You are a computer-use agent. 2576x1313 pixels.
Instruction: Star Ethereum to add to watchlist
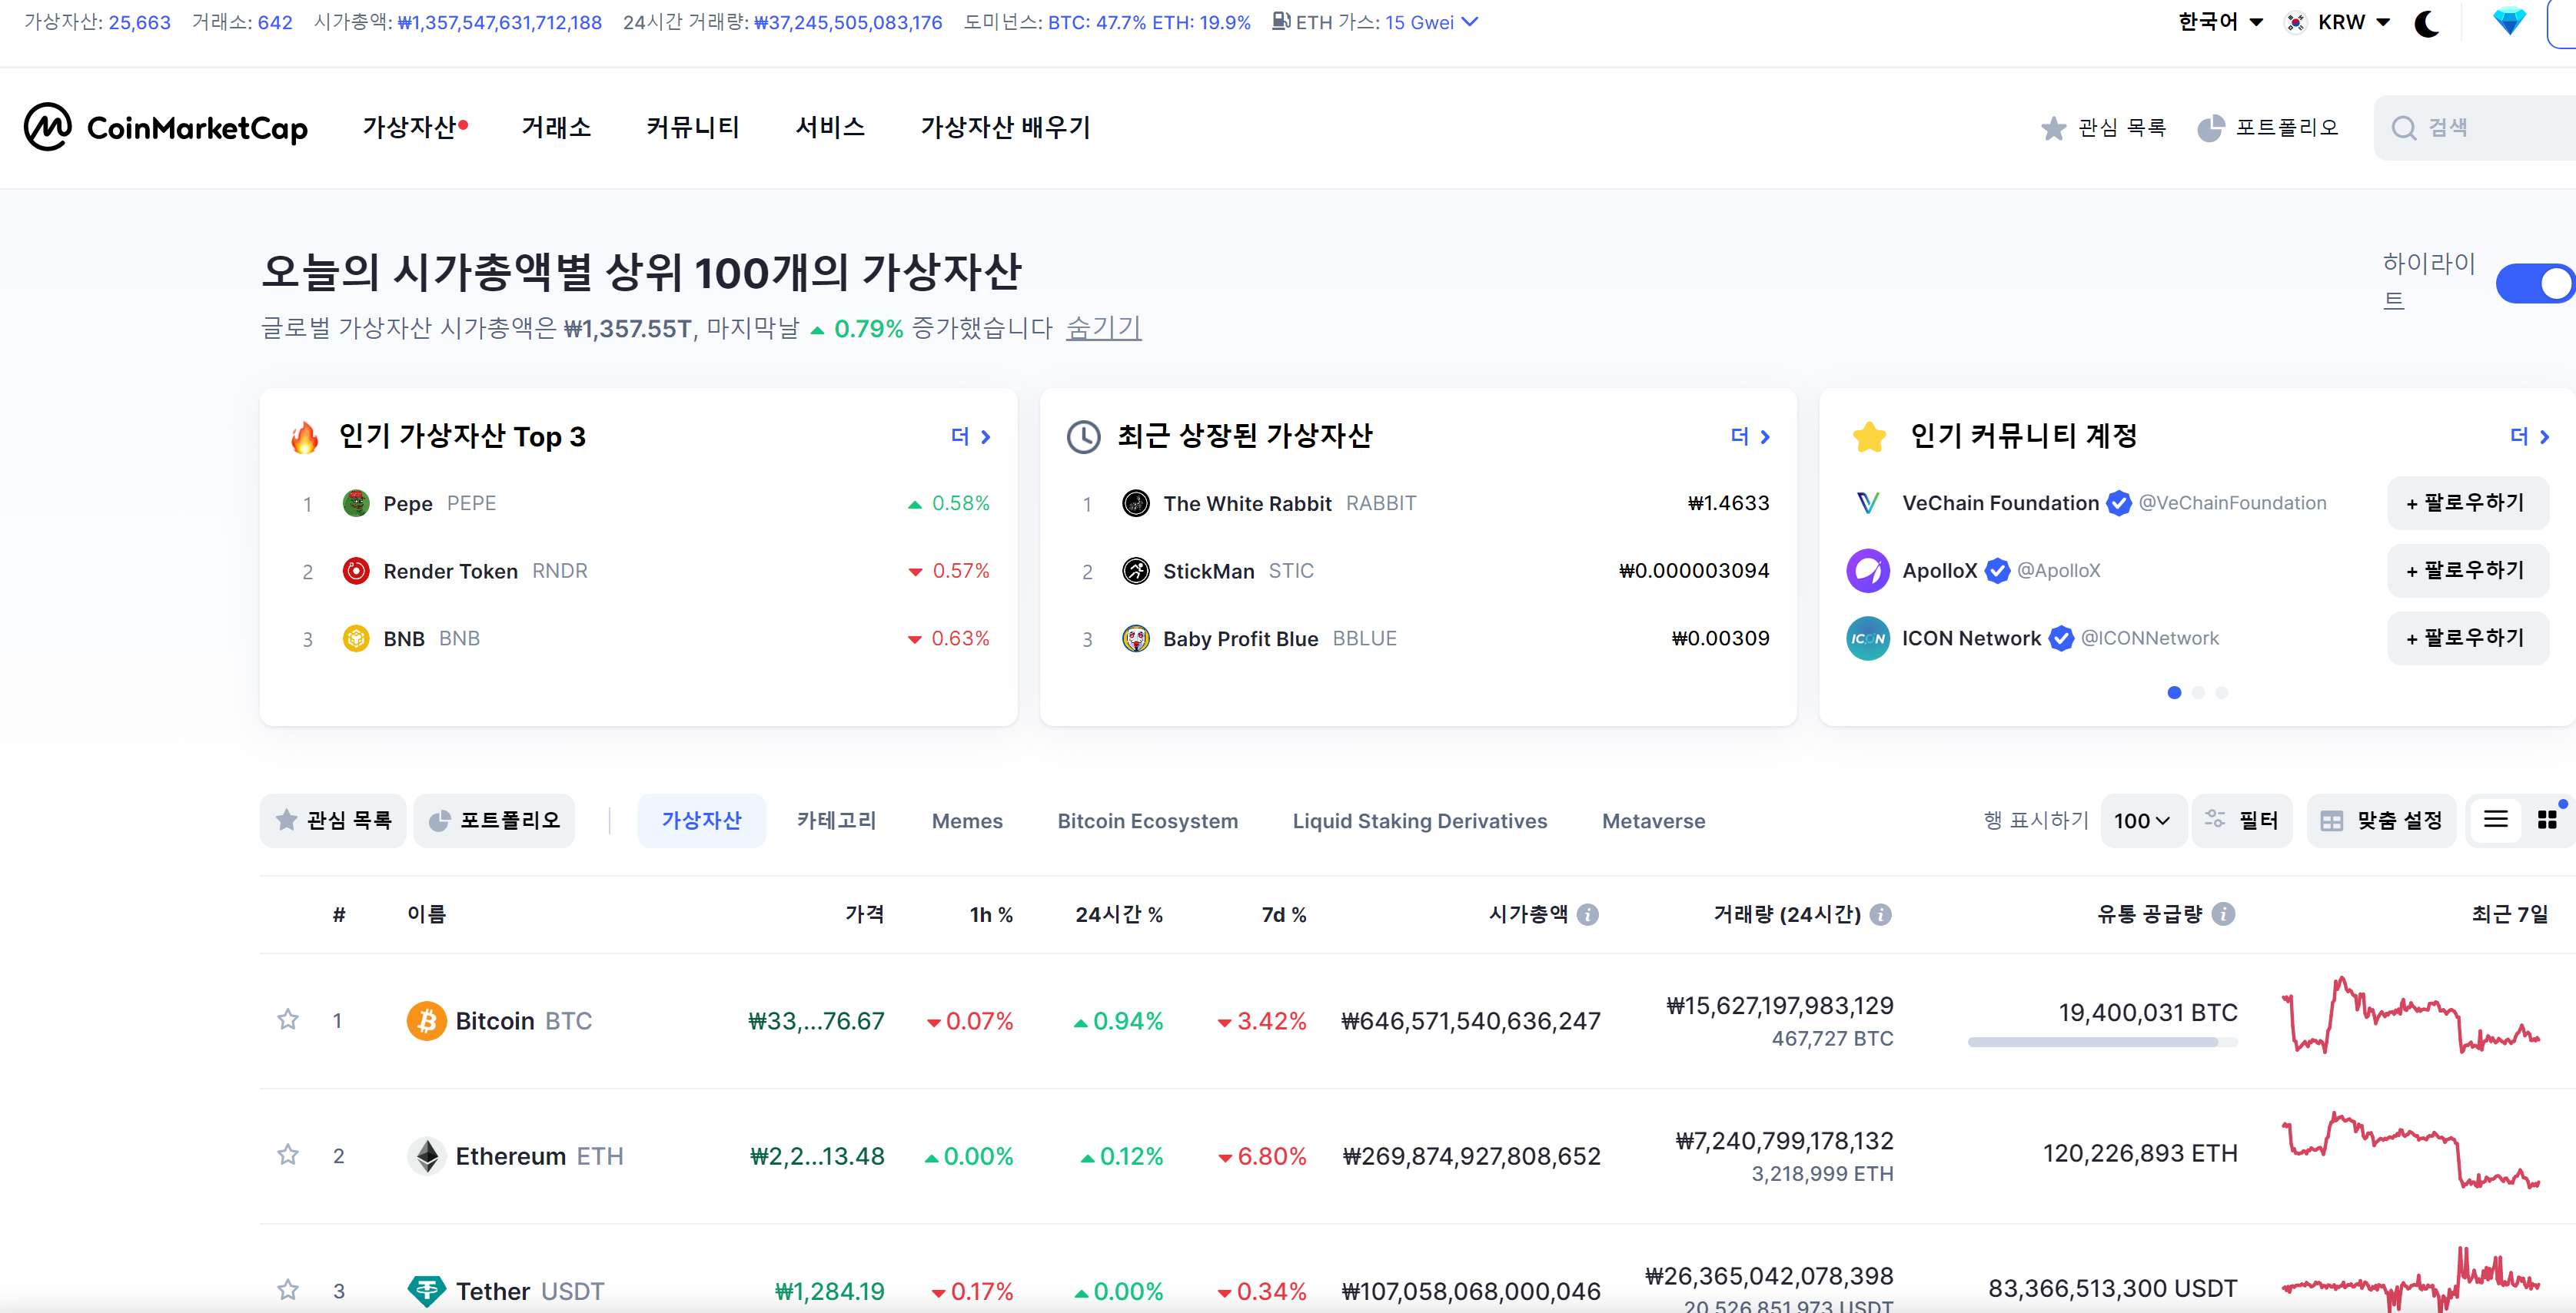[x=288, y=1156]
